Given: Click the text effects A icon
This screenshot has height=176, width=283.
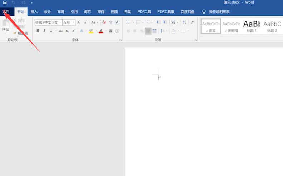Looking at the screenshot, I should tap(82, 31).
